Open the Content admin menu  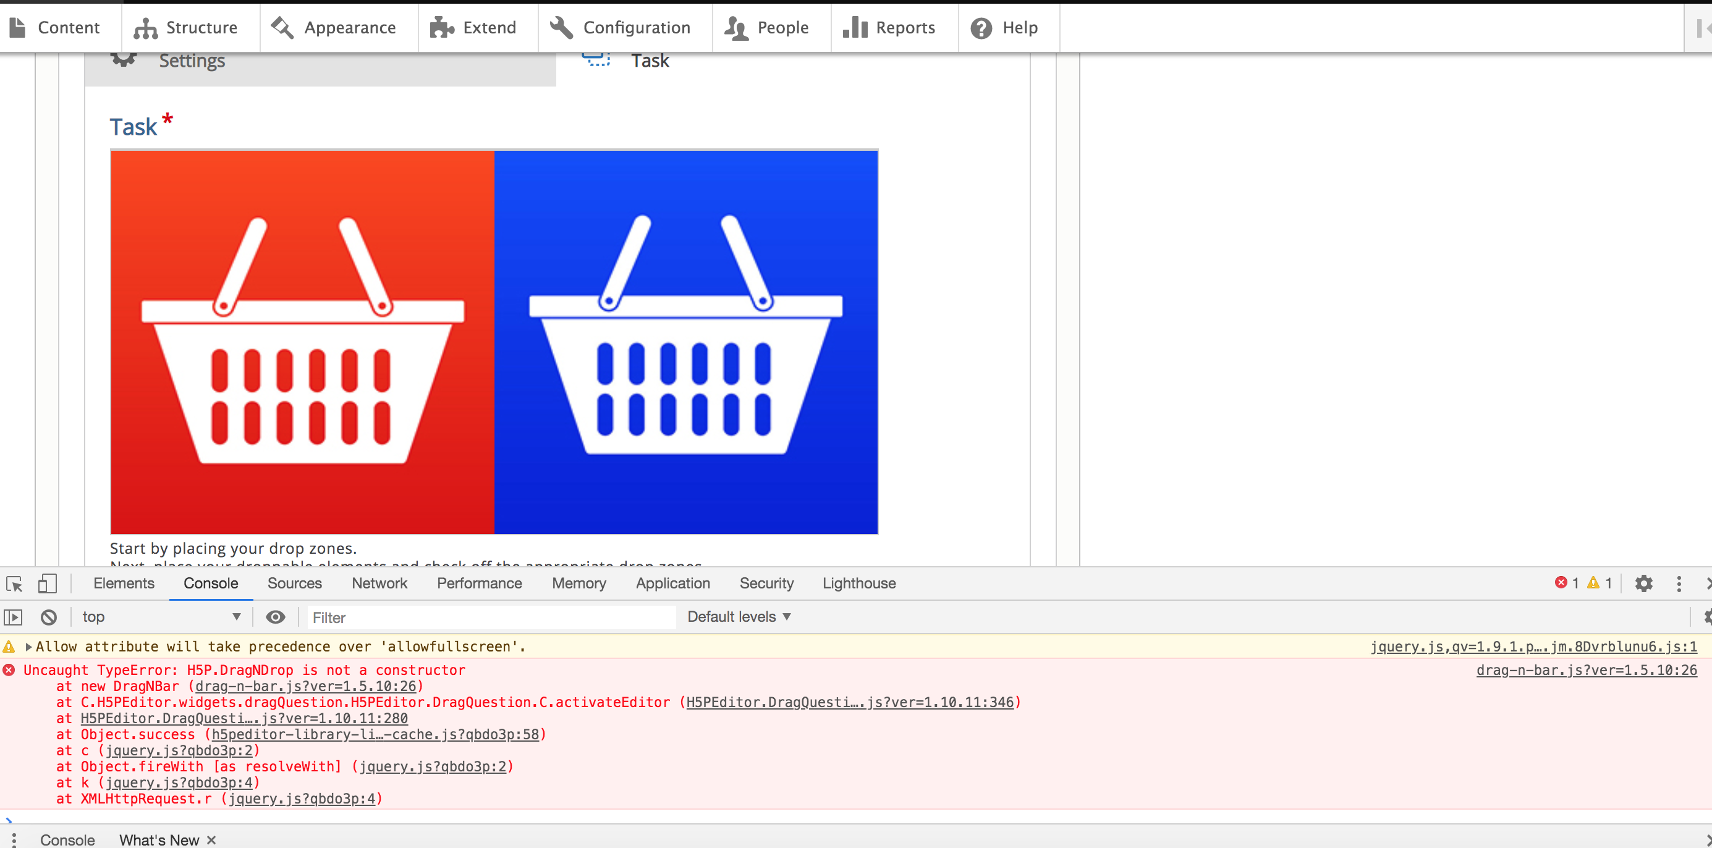(56, 27)
